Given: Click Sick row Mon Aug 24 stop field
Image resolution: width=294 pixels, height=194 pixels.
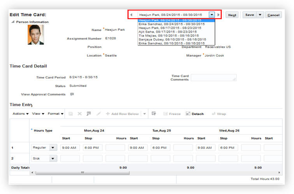Looking at the screenshot, I should tap(93, 158).
